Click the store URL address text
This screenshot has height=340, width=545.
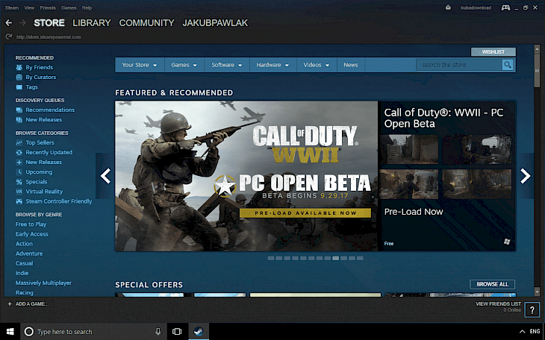click(x=49, y=37)
